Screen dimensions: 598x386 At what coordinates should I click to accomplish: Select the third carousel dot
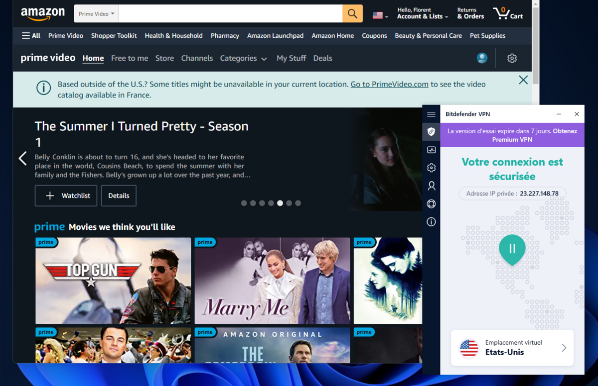point(262,203)
